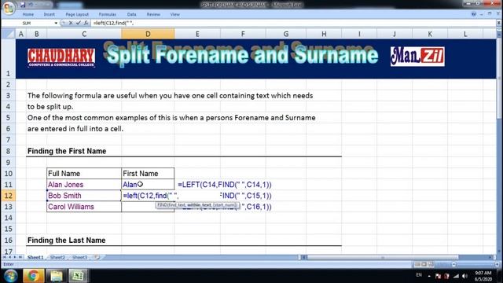Undo the last action via Quick Access Toolbar
The width and height of the screenshot is (503, 283).
point(31,5)
